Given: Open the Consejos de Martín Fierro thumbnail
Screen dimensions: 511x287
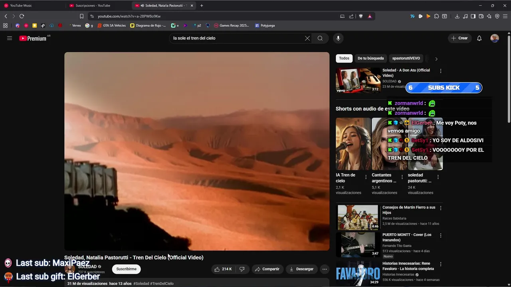Looking at the screenshot, I should [358, 217].
